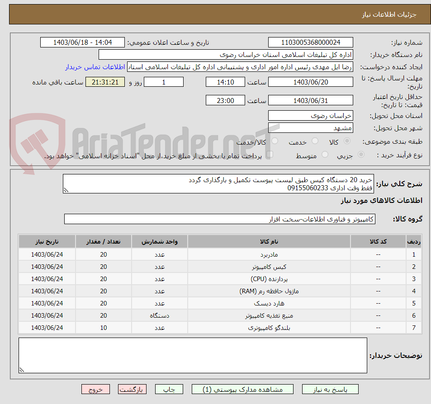The width and height of the screenshot is (431, 404).
Task: Click the ردیف column header
Action: tap(414, 242)
